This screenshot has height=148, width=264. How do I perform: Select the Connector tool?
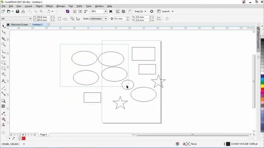click(x=3, y=94)
